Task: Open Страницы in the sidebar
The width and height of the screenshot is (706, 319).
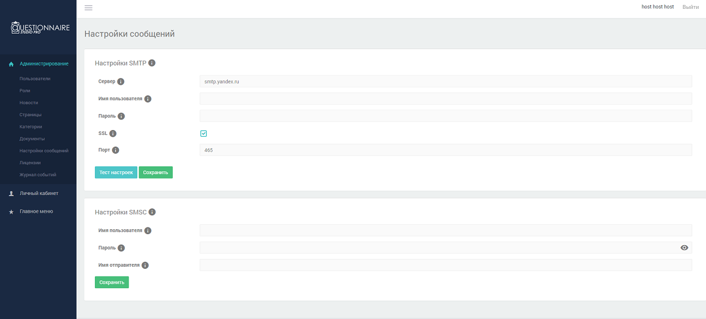Action: [x=30, y=115]
